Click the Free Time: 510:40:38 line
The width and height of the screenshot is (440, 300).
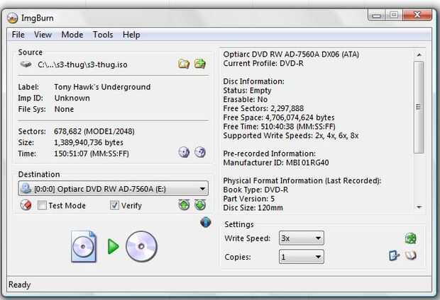click(x=279, y=127)
